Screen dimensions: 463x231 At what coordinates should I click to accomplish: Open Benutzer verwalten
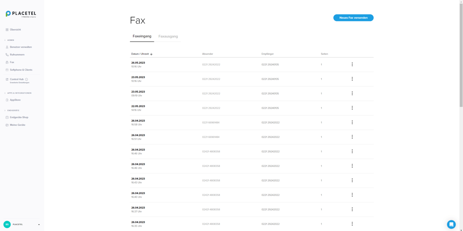pos(21,47)
